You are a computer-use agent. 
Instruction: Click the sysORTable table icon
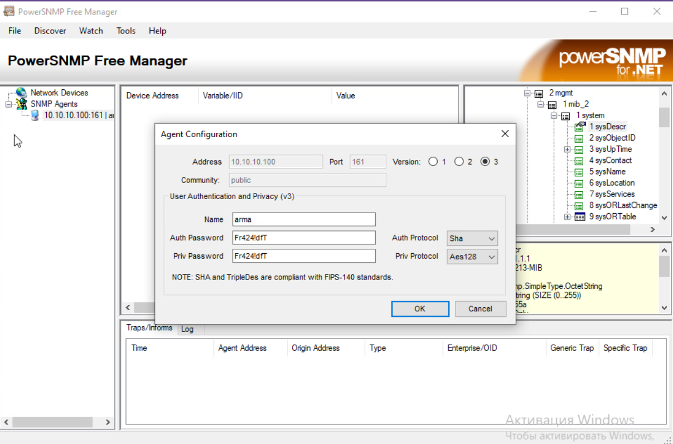pyautogui.click(x=579, y=216)
